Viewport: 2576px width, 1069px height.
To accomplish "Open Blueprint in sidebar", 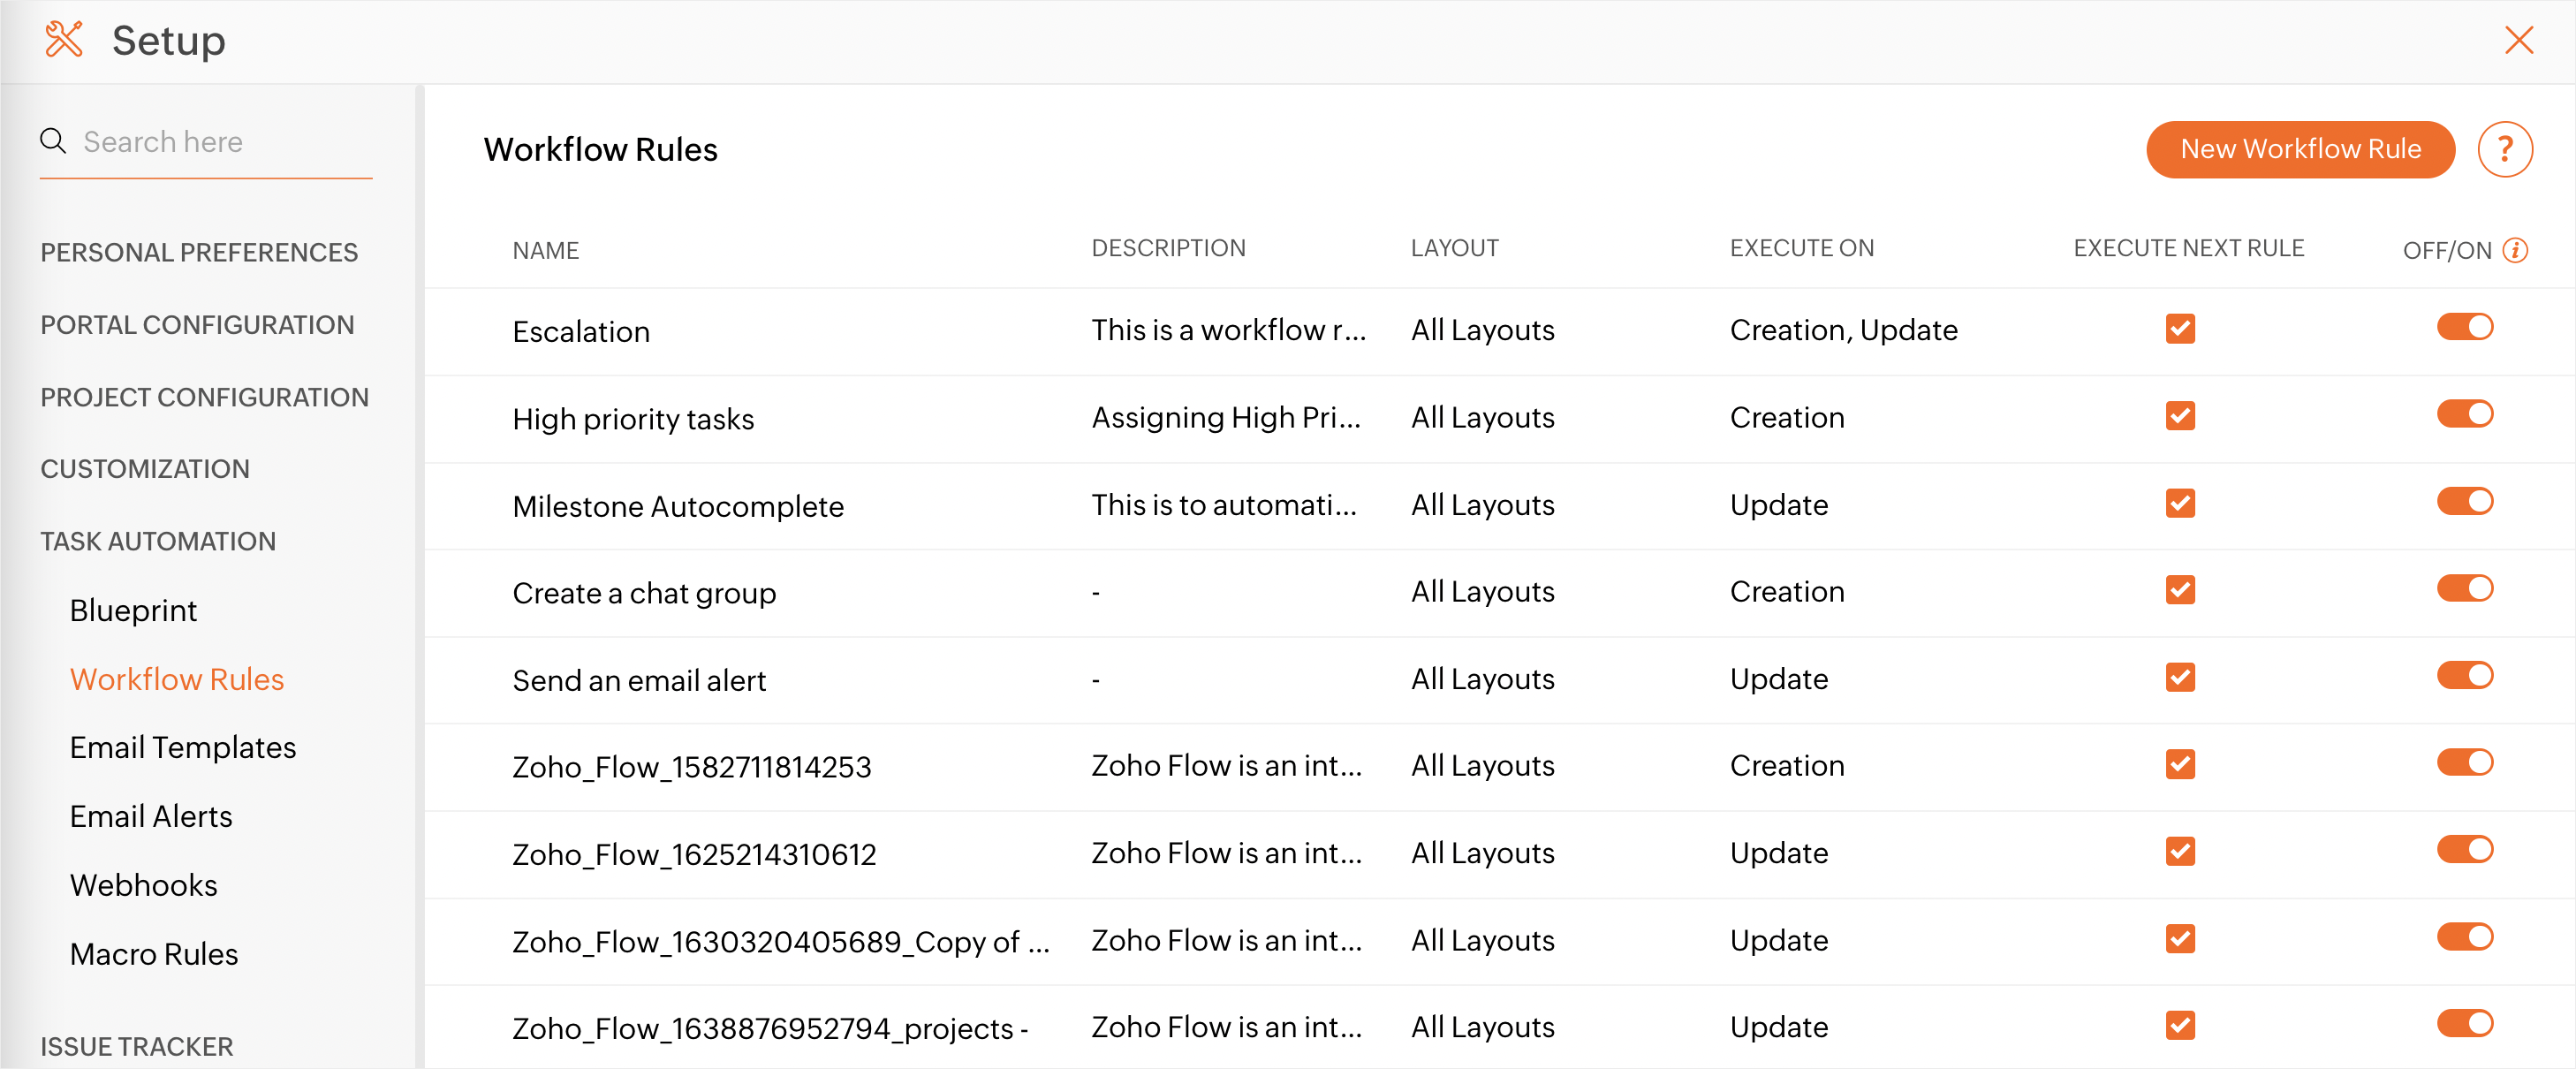I will point(133,610).
